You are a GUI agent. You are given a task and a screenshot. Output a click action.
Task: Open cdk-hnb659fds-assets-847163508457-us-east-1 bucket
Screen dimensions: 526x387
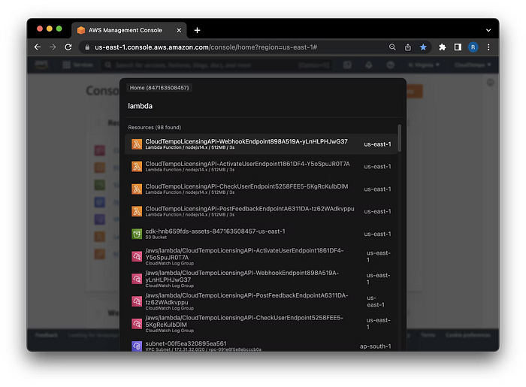(x=261, y=234)
